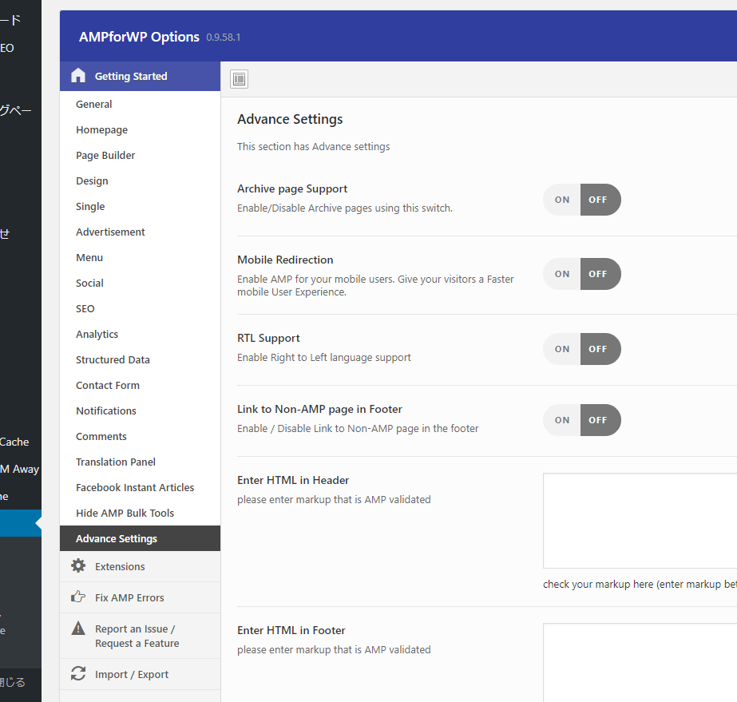Set Link to Non-AMP page in Footer OFF

pos(600,420)
